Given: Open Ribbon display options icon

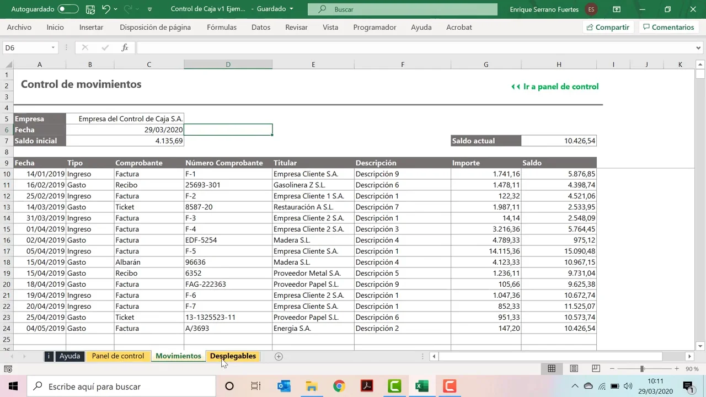Looking at the screenshot, I should (x=617, y=9).
